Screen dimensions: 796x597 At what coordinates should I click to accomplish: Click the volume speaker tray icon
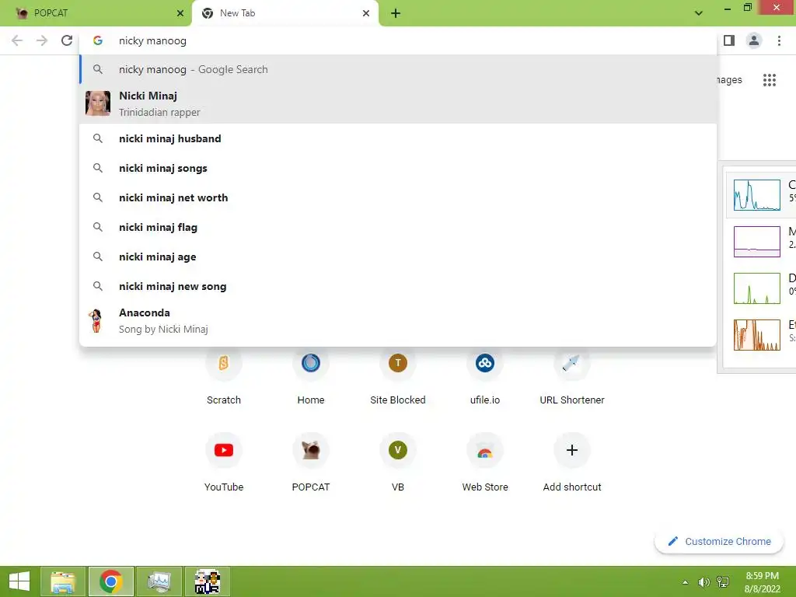pos(703,582)
